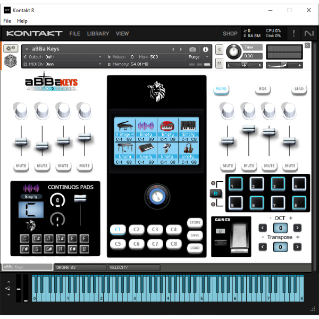Select the LEAD category button
The width and height of the screenshot is (319, 319).
click(299, 89)
